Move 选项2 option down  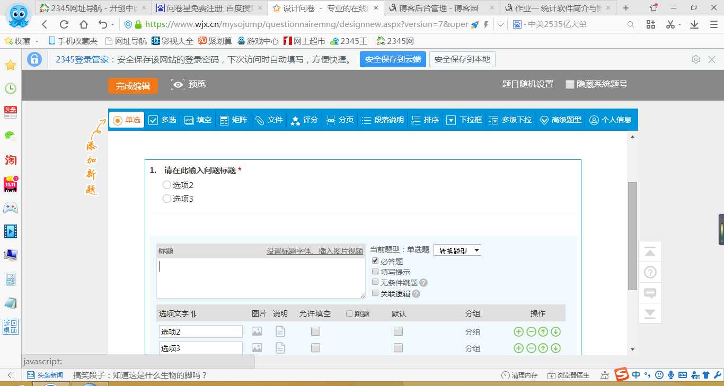(x=555, y=332)
